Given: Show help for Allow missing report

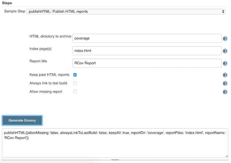Looking at the screenshot, I should [225, 92].
